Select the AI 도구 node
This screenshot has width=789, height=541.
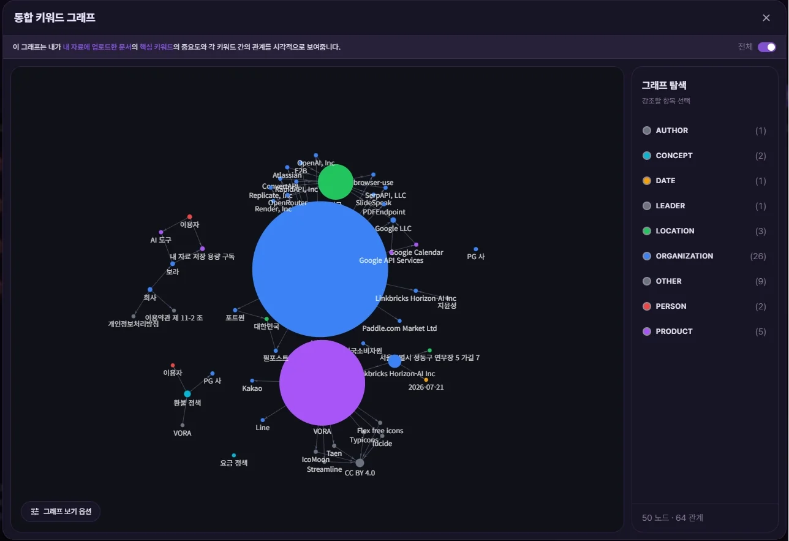coord(161,232)
